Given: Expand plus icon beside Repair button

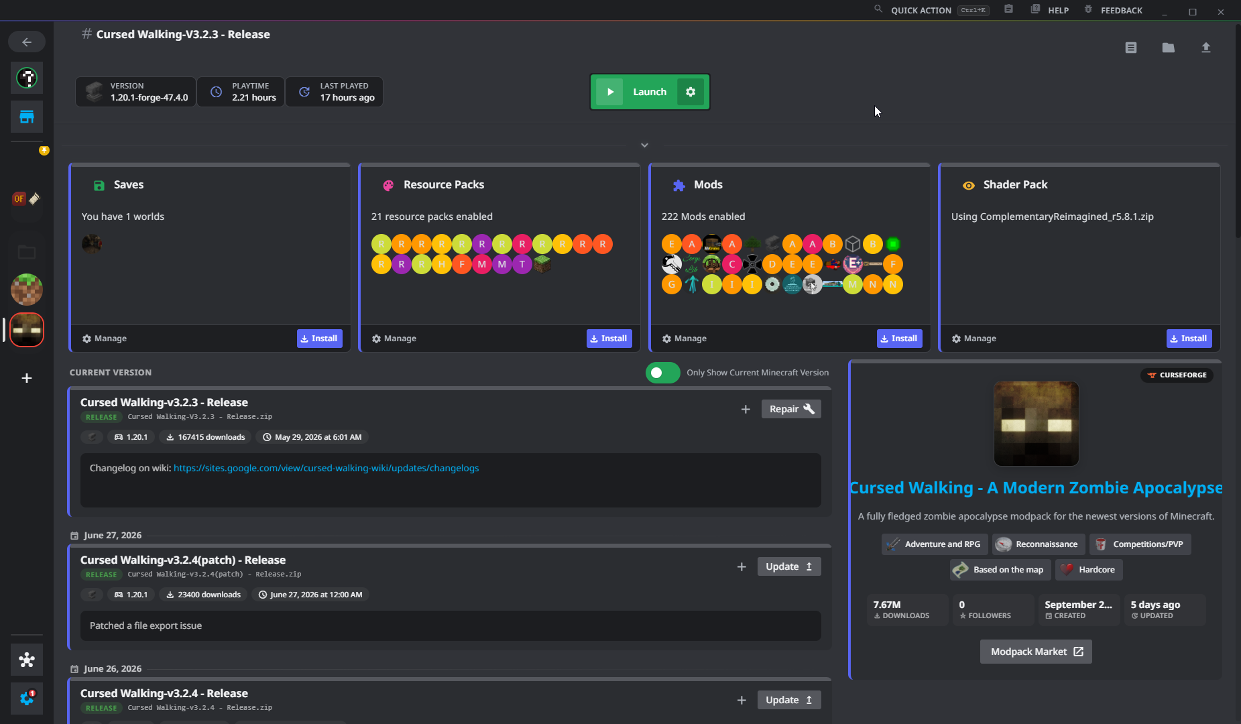Looking at the screenshot, I should 746,409.
